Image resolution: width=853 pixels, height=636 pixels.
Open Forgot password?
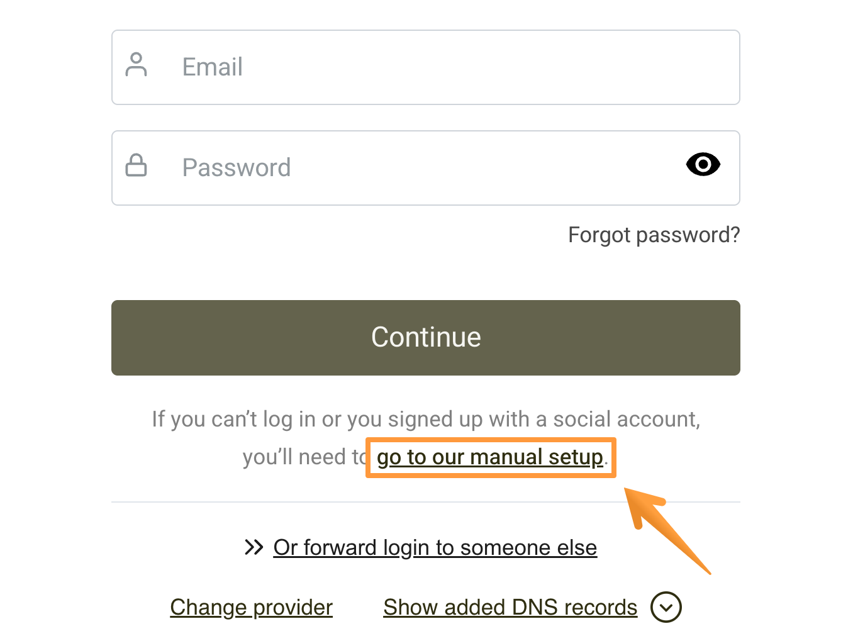pos(654,234)
